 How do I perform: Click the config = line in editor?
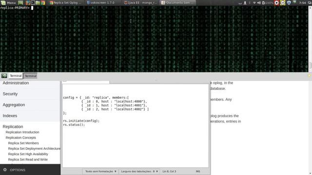click(x=96, y=98)
